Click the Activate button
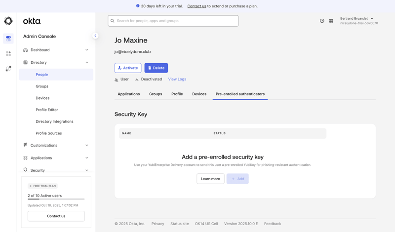 128,68
